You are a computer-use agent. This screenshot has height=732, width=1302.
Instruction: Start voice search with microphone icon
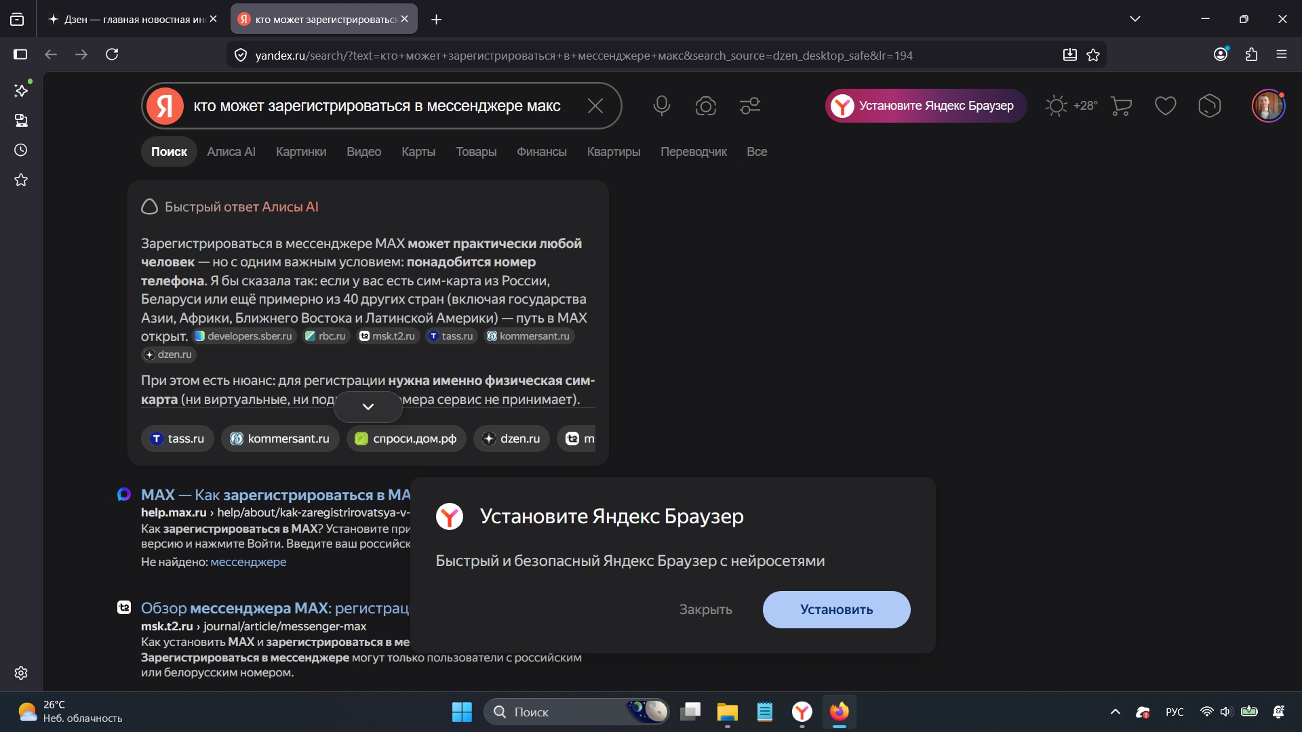click(x=662, y=106)
